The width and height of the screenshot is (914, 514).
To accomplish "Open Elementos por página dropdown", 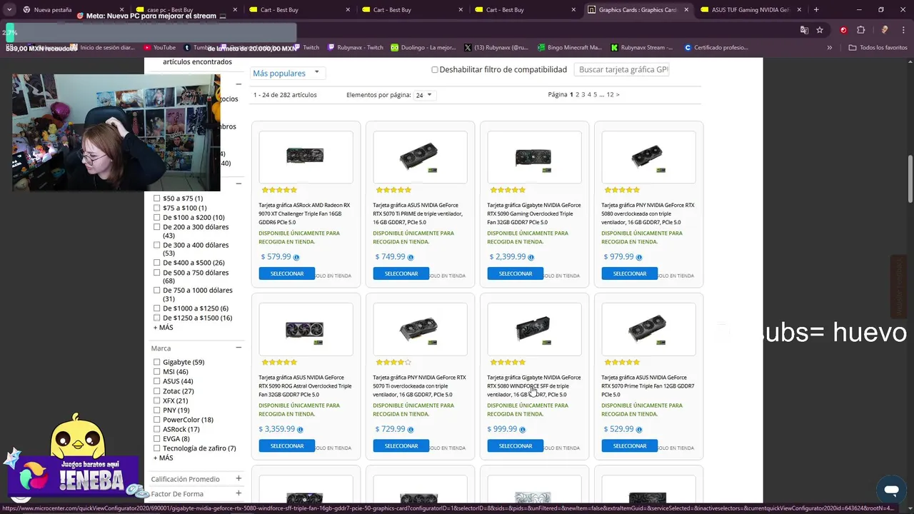I will [423, 95].
